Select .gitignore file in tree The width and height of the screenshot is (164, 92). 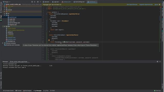(10, 32)
